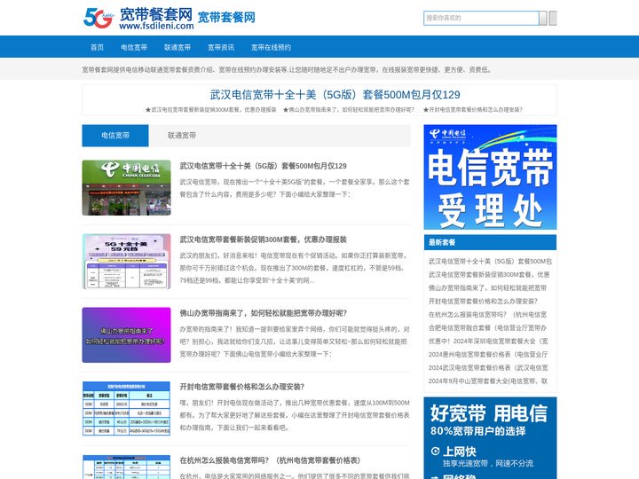Open the 电信宽带 navigation menu item
Screen dimensions: 639x479
pyautogui.click(x=134, y=47)
